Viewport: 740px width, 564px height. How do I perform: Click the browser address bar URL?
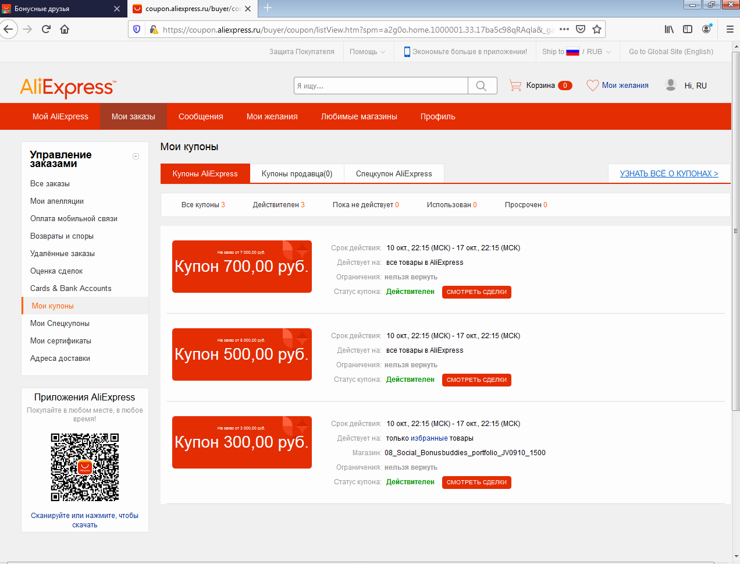358,29
